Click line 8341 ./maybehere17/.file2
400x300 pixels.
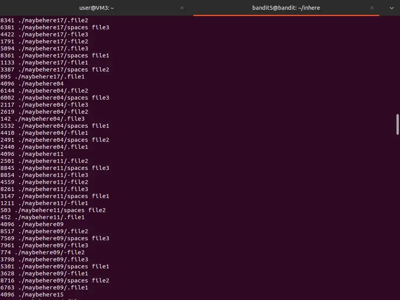(44, 20)
